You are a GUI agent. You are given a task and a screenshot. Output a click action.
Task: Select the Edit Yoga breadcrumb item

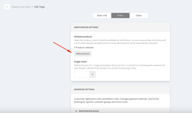[40, 7]
